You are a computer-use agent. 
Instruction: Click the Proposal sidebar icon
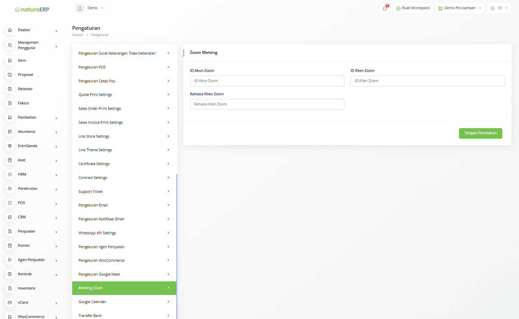[x=10, y=75]
